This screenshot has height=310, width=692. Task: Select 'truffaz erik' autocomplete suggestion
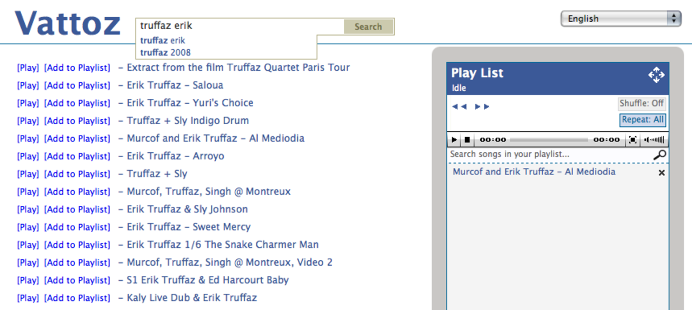(163, 41)
